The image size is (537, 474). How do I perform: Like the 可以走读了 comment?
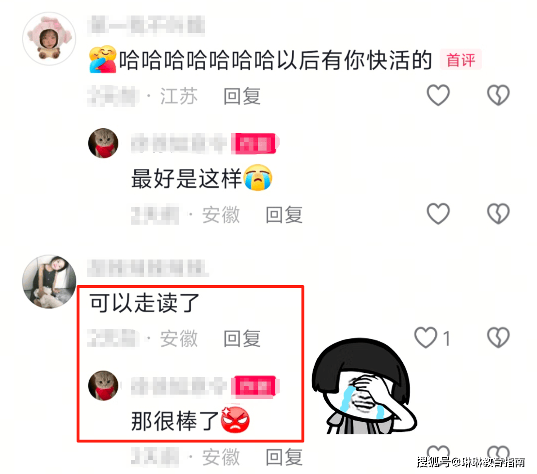[x=426, y=338]
